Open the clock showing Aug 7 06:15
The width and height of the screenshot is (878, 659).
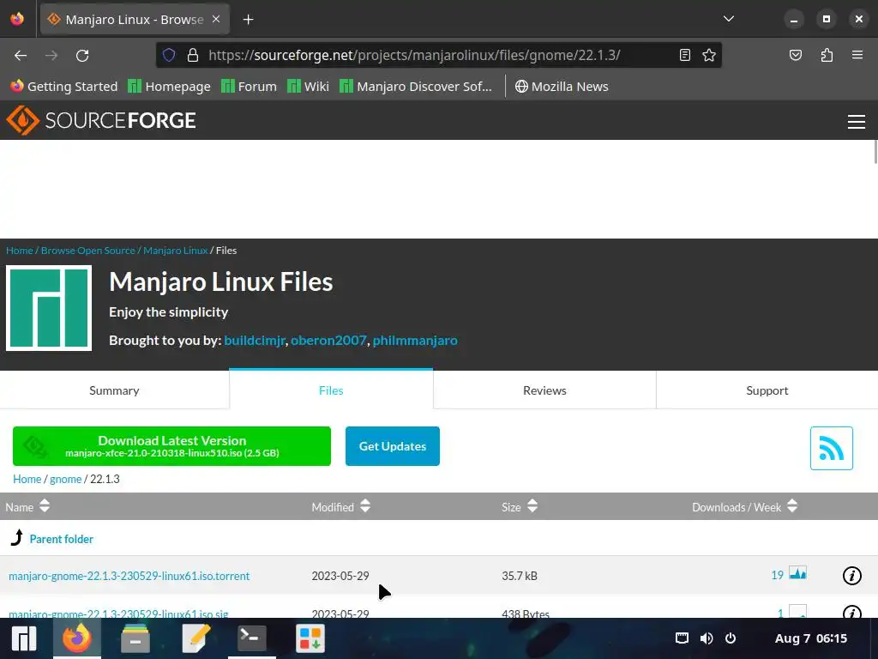click(x=811, y=638)
